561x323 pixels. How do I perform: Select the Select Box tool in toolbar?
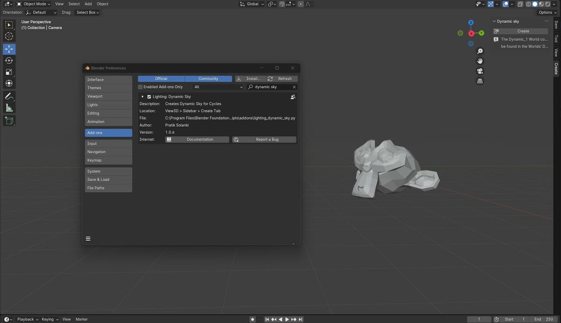(x=9, y=25)
